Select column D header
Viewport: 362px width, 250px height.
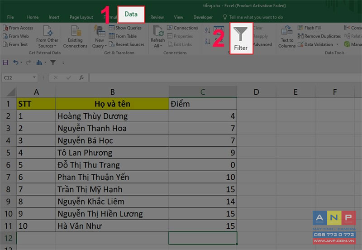pyautogui.click(x=256, y=92)
